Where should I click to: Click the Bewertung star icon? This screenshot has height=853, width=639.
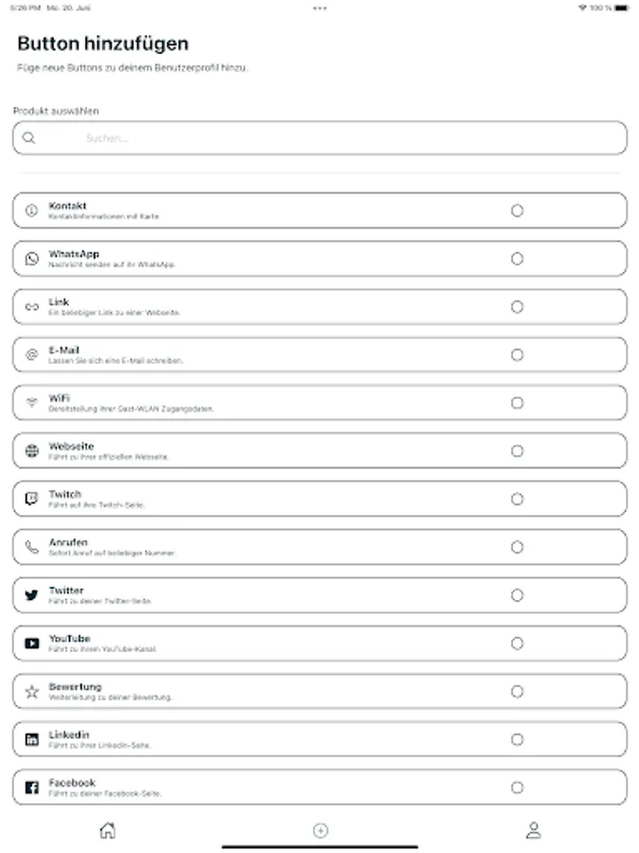coord(31,692)
